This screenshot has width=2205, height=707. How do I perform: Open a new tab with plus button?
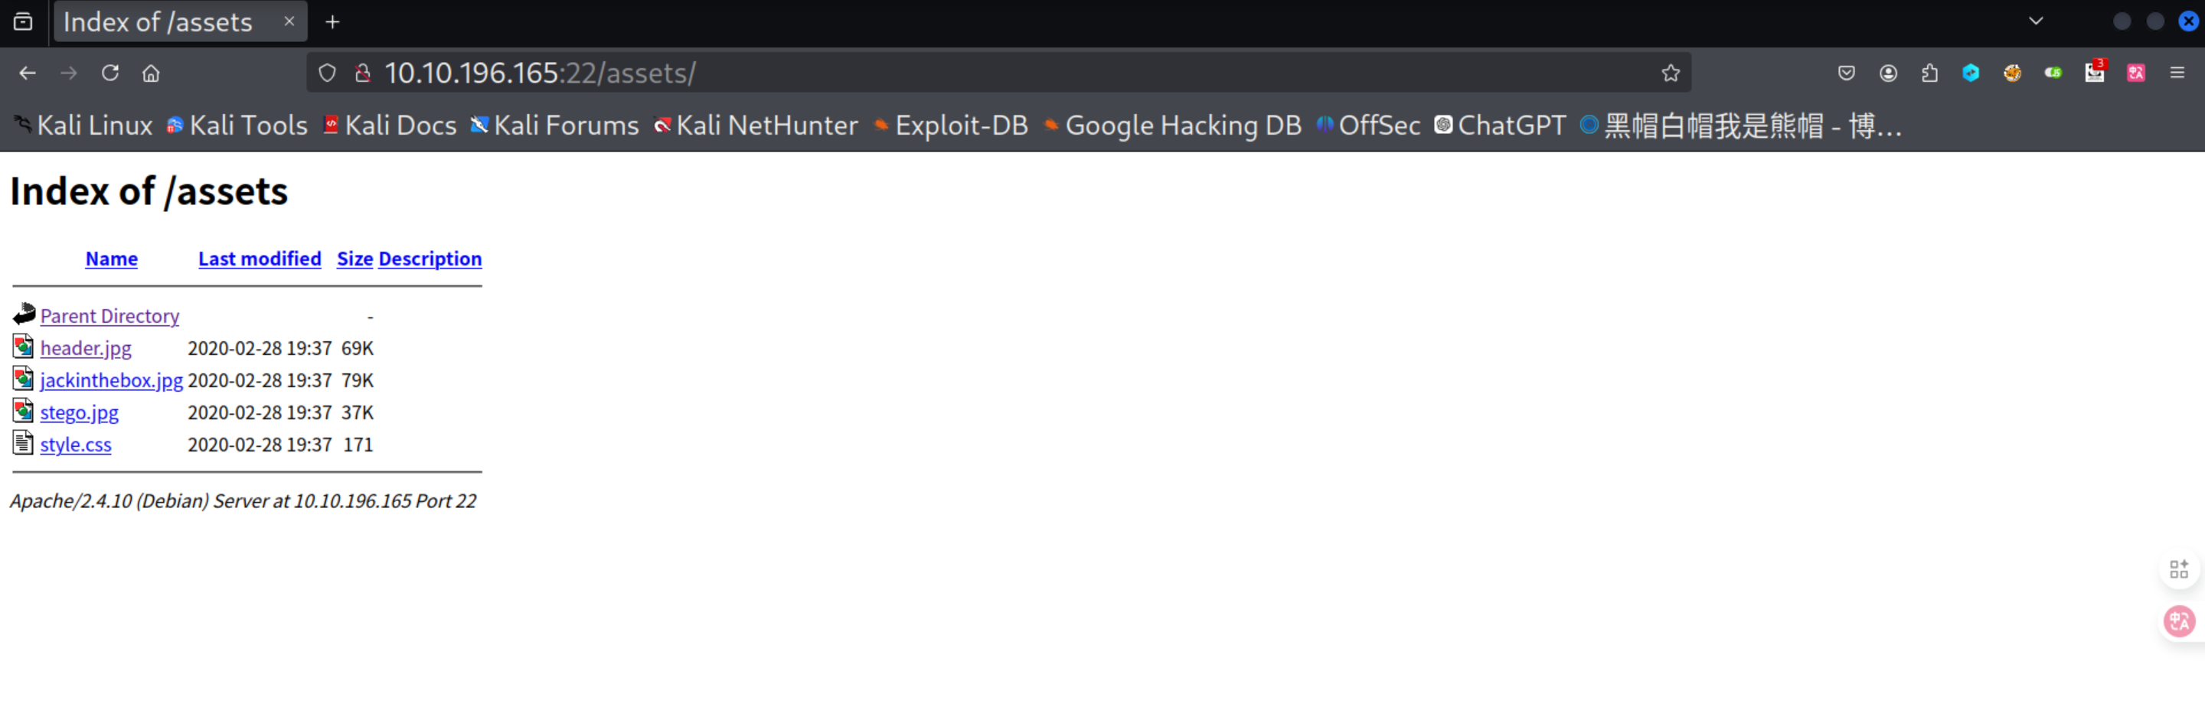(x=332, y=21)
